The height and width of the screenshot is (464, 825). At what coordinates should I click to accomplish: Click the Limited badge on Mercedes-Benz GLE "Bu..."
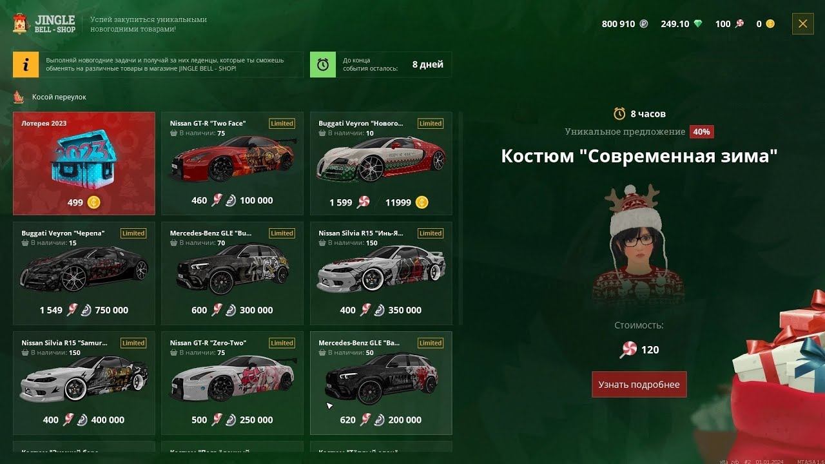coord(282,233)
